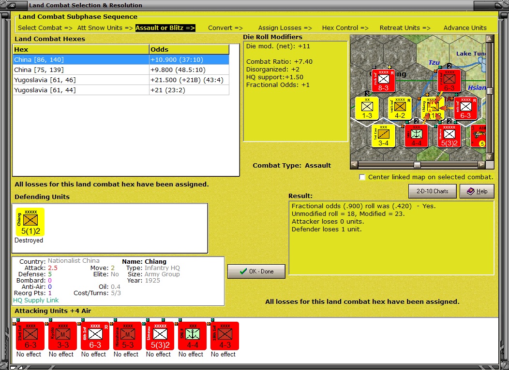Viewport: 509px width, 370px height.
Task: Click Convert subphase label
Action: click(x=225, y=28)
